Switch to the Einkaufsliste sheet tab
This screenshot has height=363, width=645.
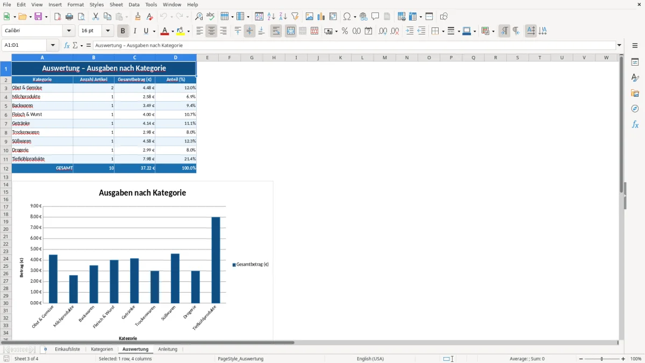point(67,349)
